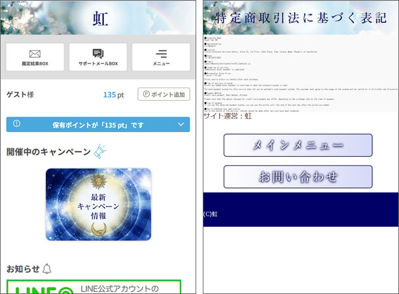Expand the points banner using its chevron arrow
Image resolution: width=399 pixels, height=294 pixels.
181,124
